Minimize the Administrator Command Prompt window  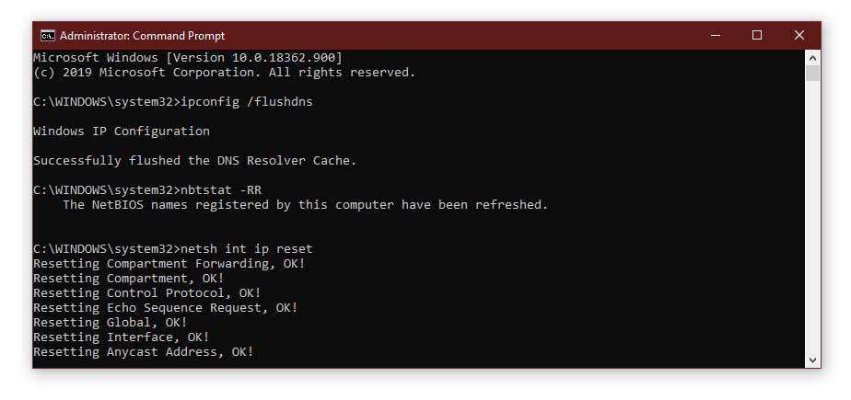coord(716,36)
